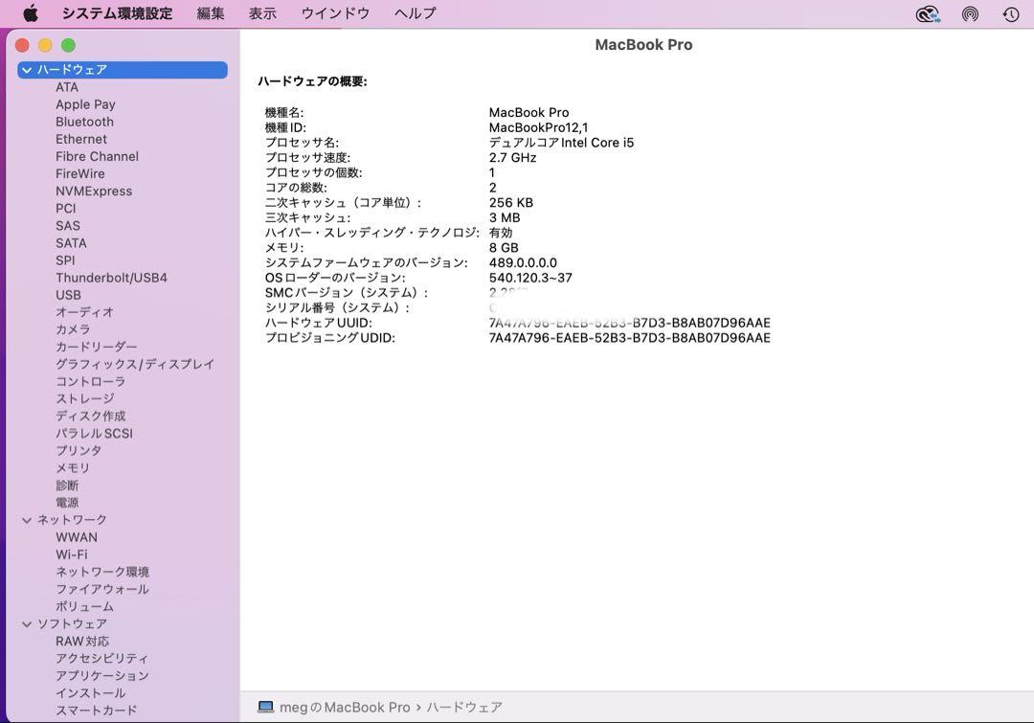The image size is (1034, 723).
Task: Click the 256 KB cache value
Action: coord(510,202)
